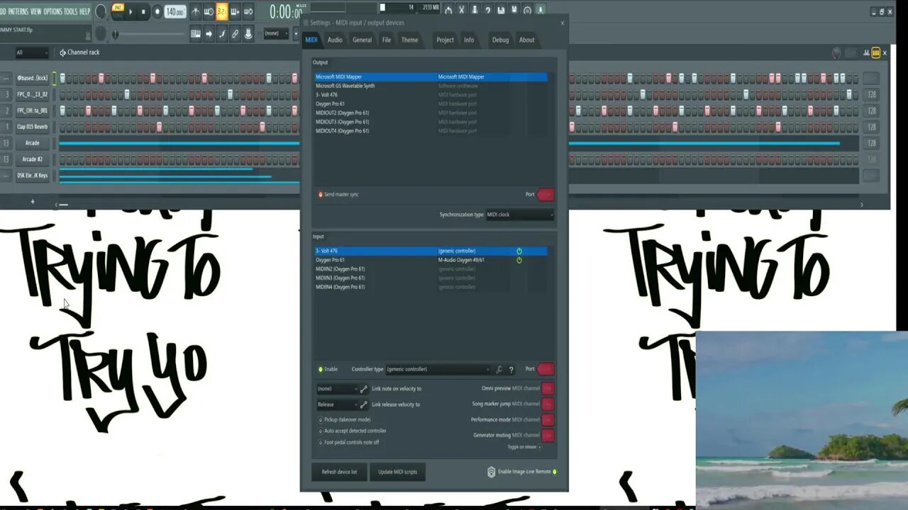Click the highlighted download arrow toolbar icon
The width and height of the screenshot is (908, 510).
[x=541, y=11]
